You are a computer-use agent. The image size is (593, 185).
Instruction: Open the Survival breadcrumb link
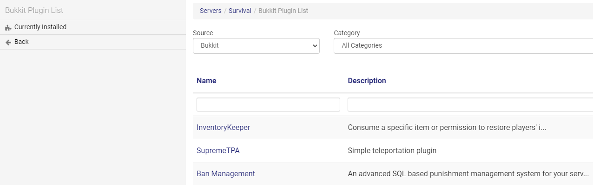[240, 10]
